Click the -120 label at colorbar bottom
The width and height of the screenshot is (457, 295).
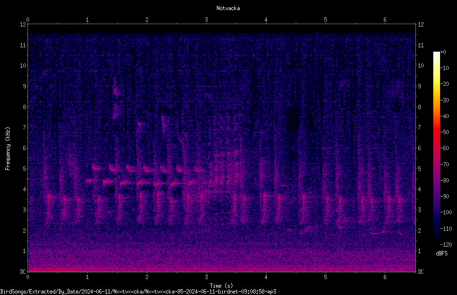click(446, 244)
